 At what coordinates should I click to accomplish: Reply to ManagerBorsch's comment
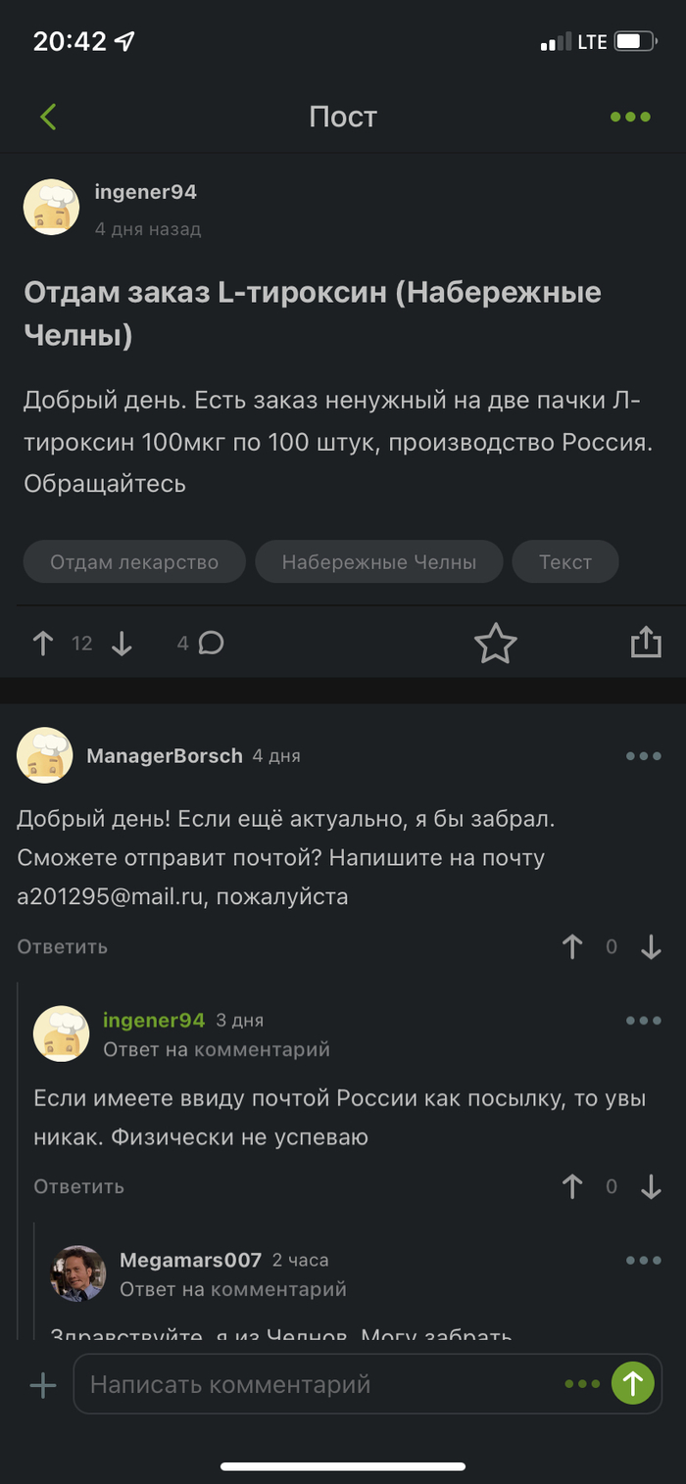pyautogui.click(x=62, y=947)
